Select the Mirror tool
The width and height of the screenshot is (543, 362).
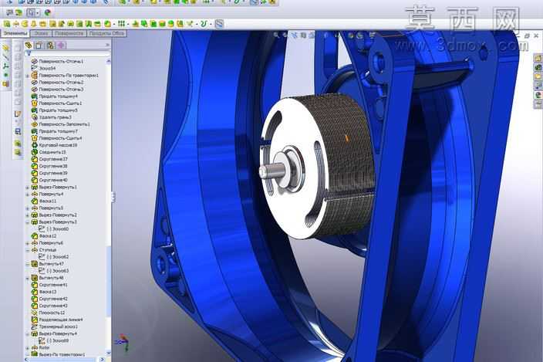(x=180, y=24)
